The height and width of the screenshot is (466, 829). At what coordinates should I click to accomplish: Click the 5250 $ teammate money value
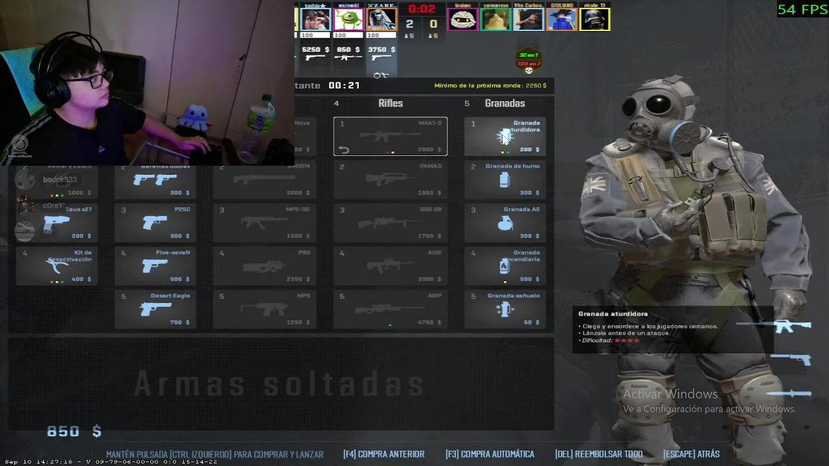[315, 50]
